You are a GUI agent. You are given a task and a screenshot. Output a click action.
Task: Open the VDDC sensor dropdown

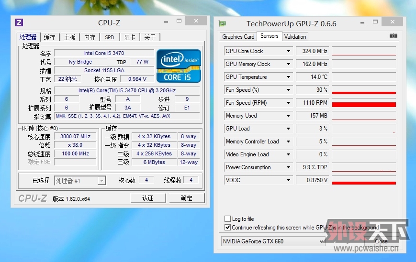pos(288,180)
